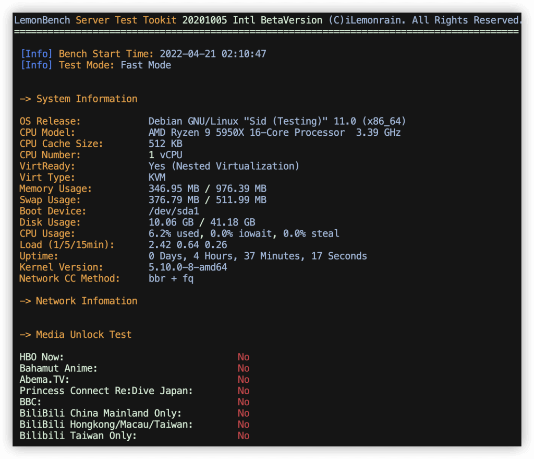Click the kernel version 5.10.0-8-amd64
Viewport: 534px width, 459px height.
(188, 267)
